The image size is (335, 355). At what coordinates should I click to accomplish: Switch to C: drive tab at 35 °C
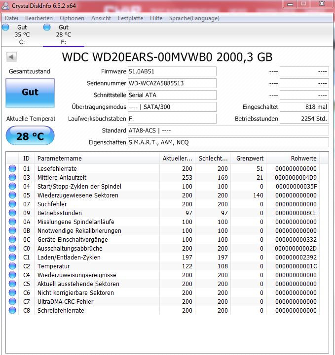[x=22, y=34]
